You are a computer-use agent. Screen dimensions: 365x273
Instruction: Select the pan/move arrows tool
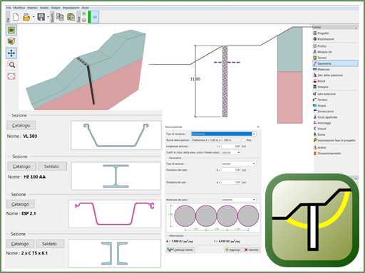(x=11, y=53)
